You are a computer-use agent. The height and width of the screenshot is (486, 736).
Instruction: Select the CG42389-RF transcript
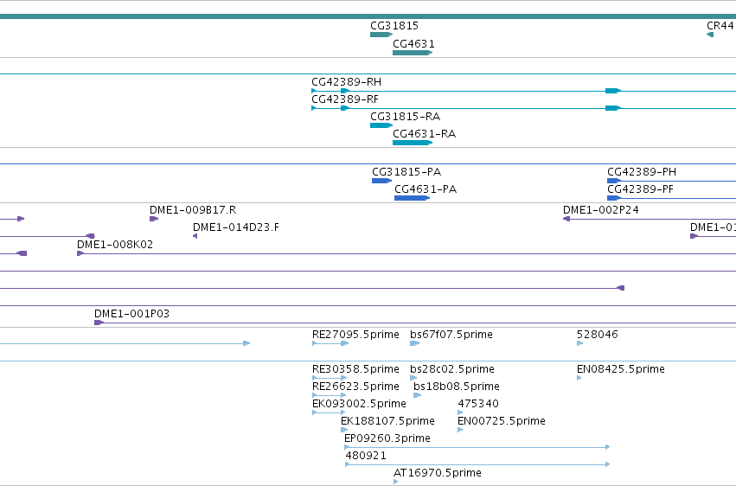click(523, 108)
